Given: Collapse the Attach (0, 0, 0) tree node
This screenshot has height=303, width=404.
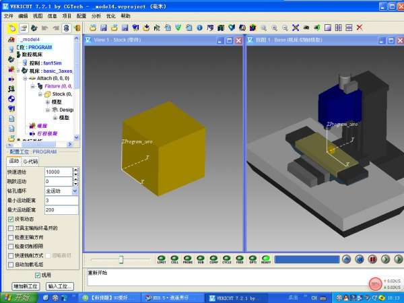Looking at the screenshot, I should coord(25,78).
